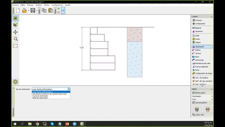Open Verif. de Equilibrio frame
Image resolution: width=225 pixels, height=127 pixels.
tap(202, 78)
